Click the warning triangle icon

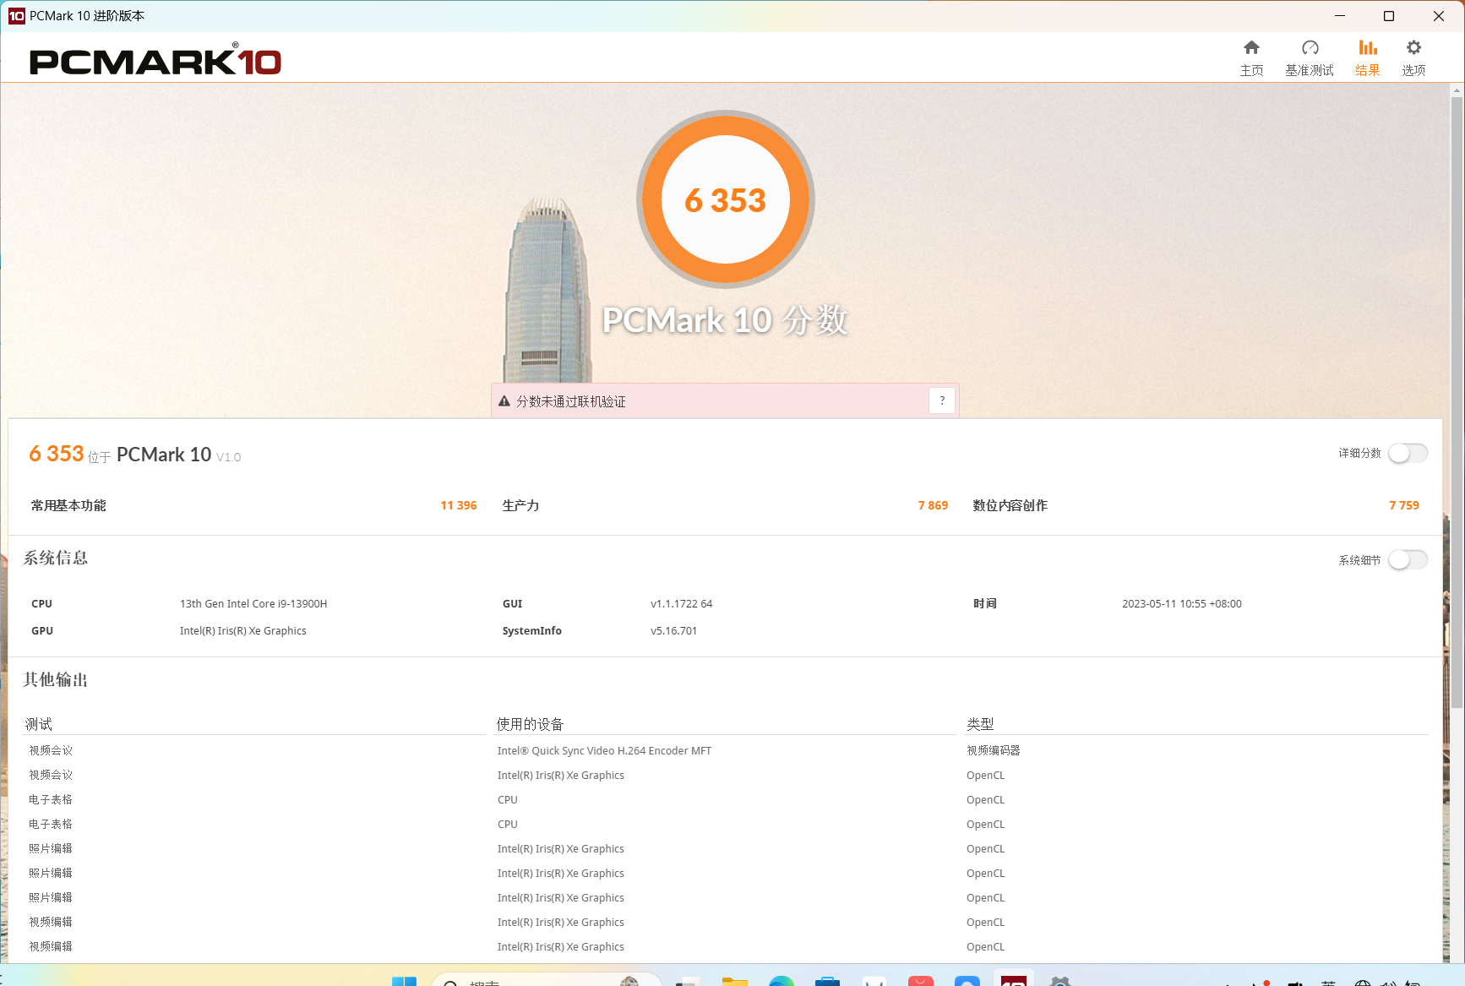pyautogui.click(x=504, y=401)
